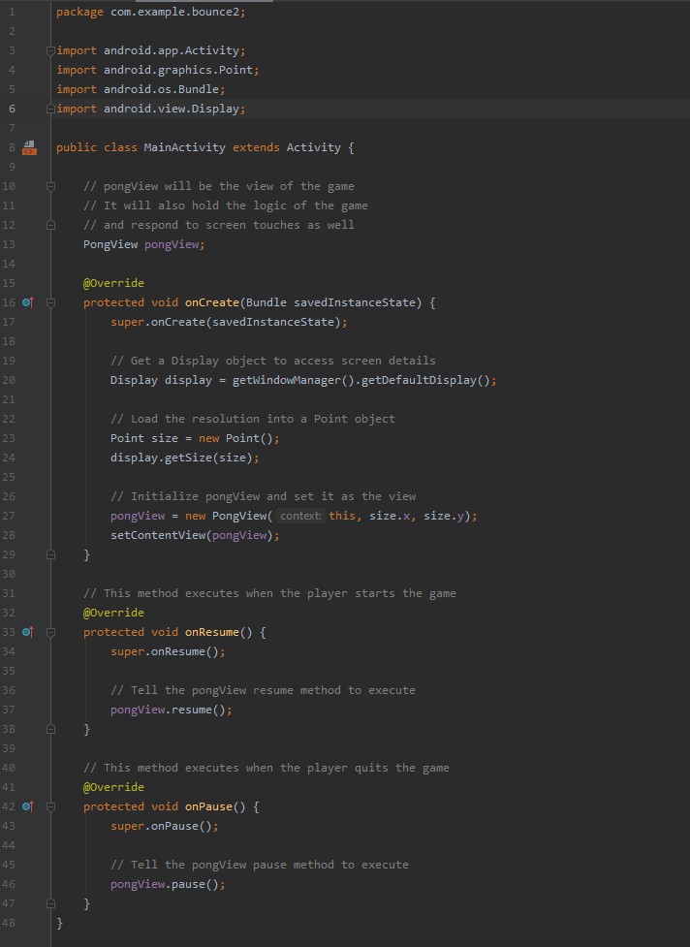Click 'onCreate' in the method declaration
This screenshot has height=947, width=690.
pyautogui.click(x=212, y=302)
